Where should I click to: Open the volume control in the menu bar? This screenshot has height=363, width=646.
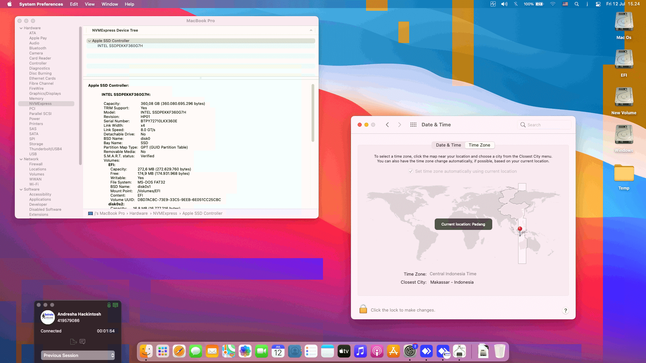(504, 4)
